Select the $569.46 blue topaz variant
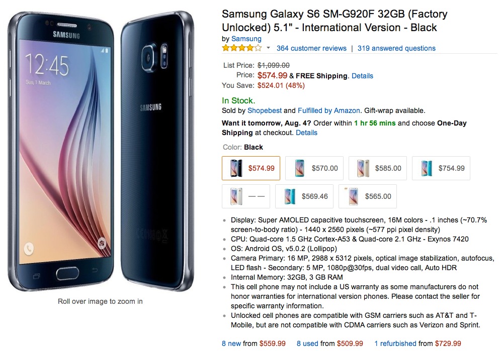501x351 pixels. point(304,196)
